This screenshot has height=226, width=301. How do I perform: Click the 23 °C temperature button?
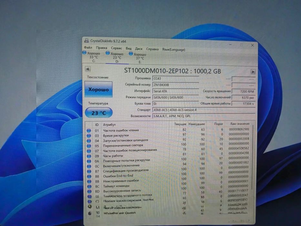coord(99,113)
